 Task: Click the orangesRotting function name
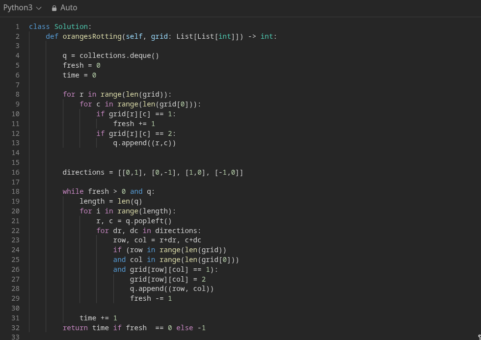(92, 36)
